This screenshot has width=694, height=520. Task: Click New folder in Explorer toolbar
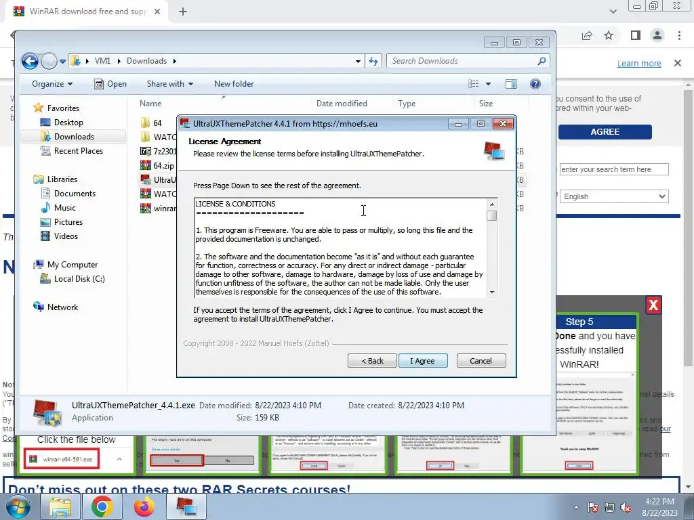click(234, 84)
